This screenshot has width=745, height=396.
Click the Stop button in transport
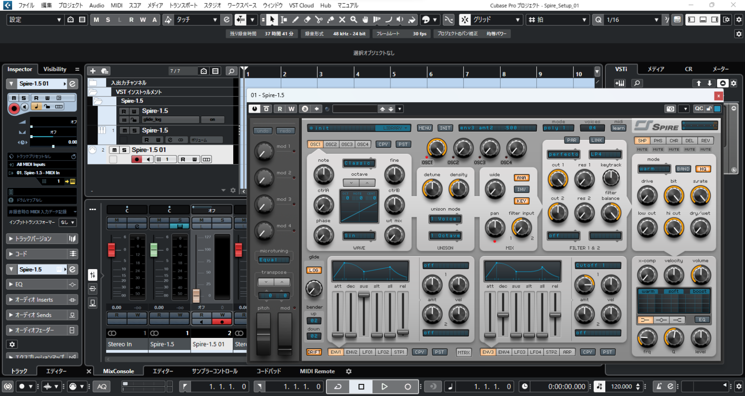(x=361, y=386)
